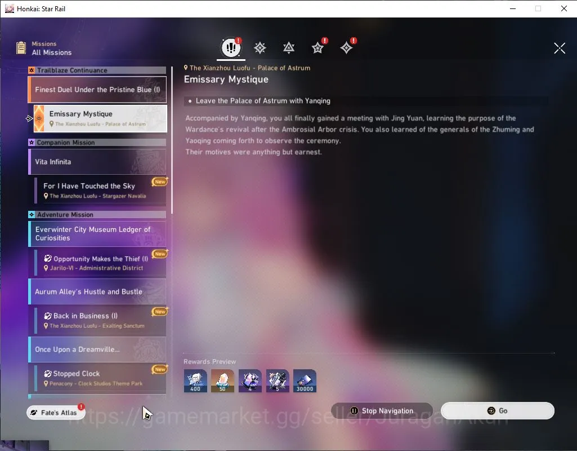Minimize the Honkai: Star Rail window
The height and width of the screenshot is (451, 577).
(513, 8)
